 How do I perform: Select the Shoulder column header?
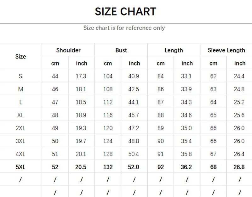(x=68, y=50)
